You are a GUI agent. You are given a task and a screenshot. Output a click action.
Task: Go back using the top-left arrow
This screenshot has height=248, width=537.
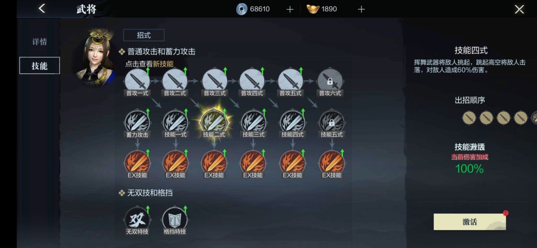[x=42, y=8]
